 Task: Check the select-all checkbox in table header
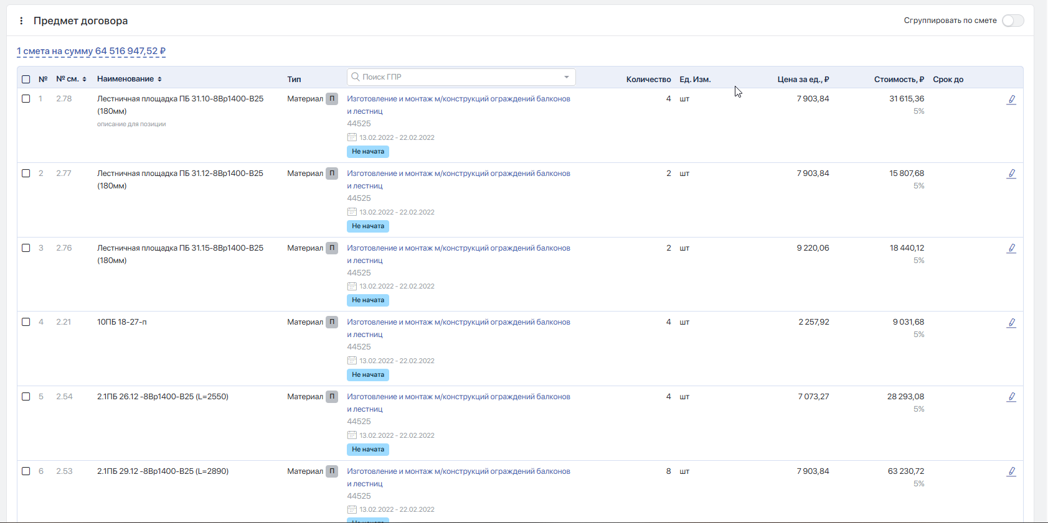(x=26, y=80)
